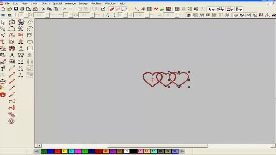The height and width of the screenshot is (155, 276).
Task: Open the Machine menu
Action: coord(96,3)
